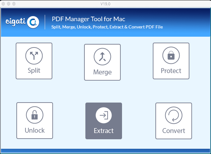Image resolution: width=211 pixels, height=154 pixels.
Task: Minimize the window with the middle title-bar button
Action: coord(9,4)
